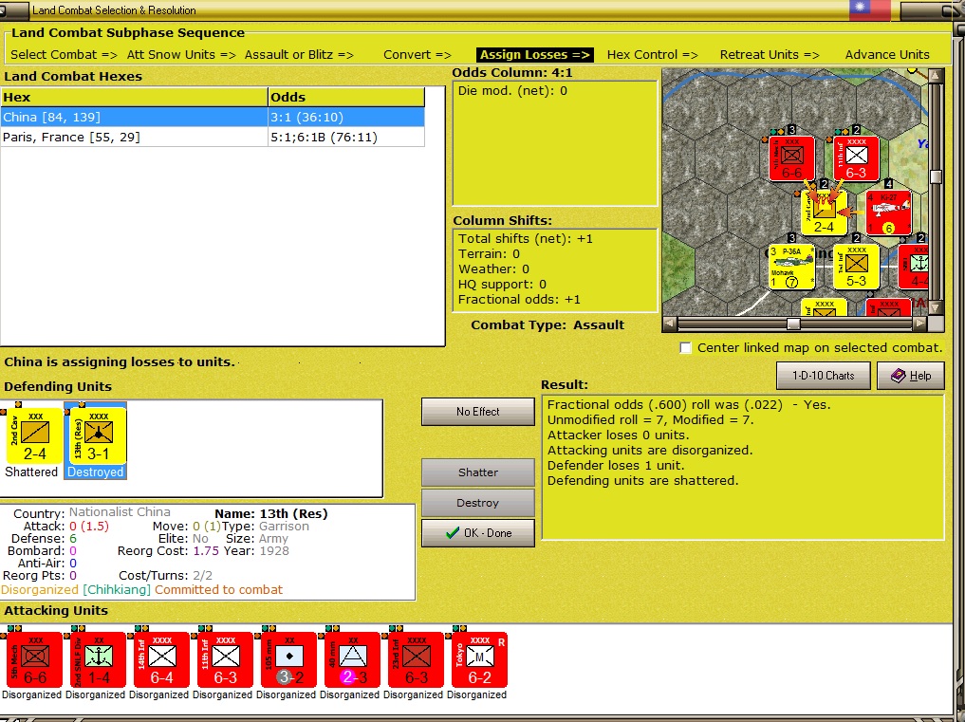Open the 1-D-10 Charts button
The image size is (965, 722).
(823, 376)
